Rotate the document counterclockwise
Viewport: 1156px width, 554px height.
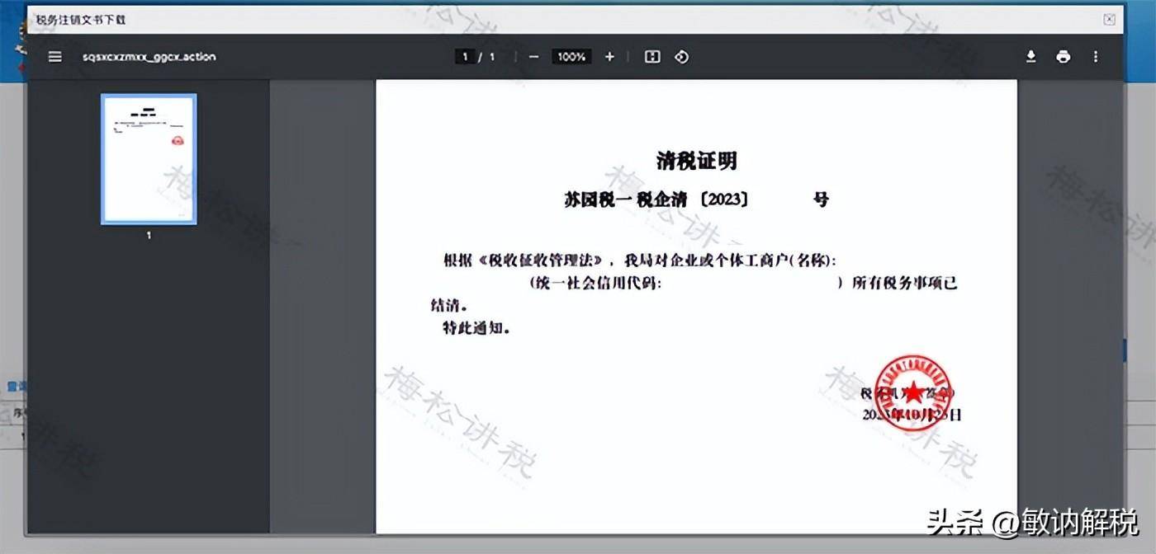coord(681,57)
